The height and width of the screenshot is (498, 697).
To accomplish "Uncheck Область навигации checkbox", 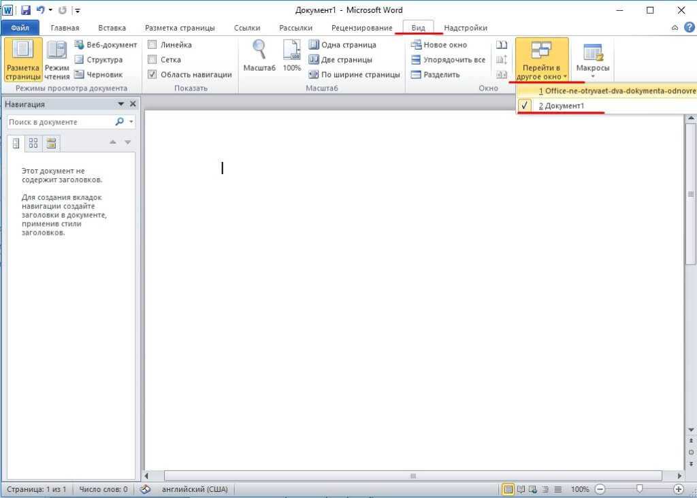I will tap(152, 75).
